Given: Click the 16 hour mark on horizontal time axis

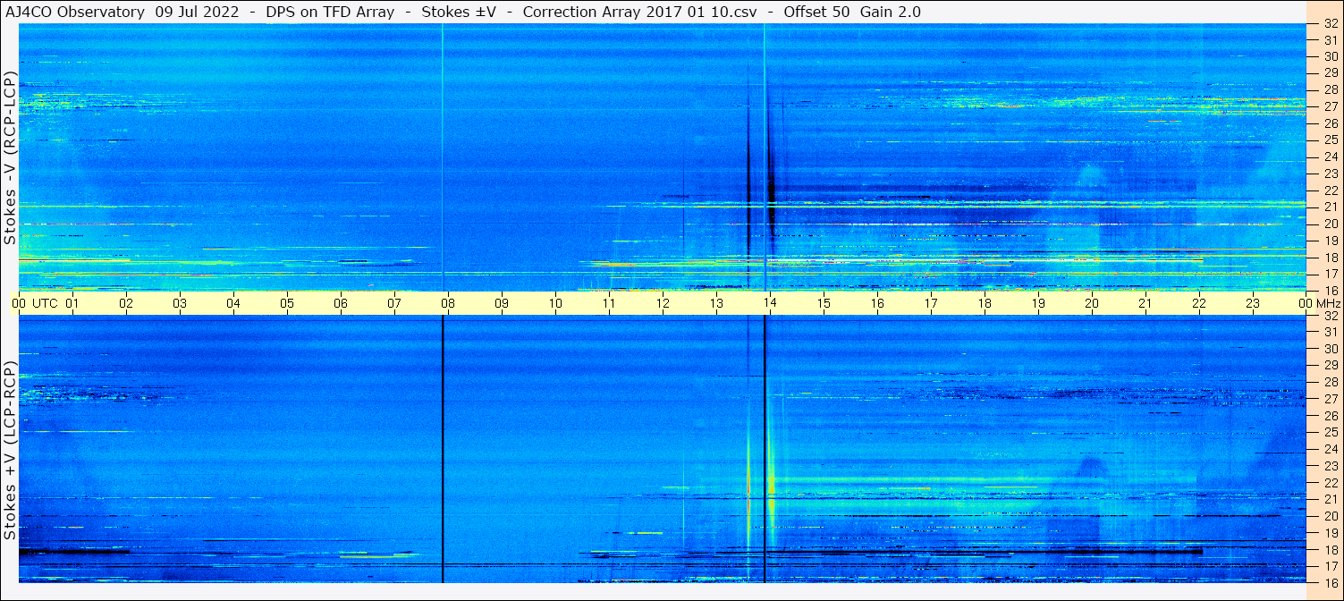Looking at the screenshot, I should 877,303.
